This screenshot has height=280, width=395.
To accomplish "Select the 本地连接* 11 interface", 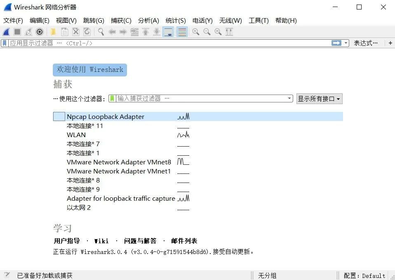I will tap(198, 126).
